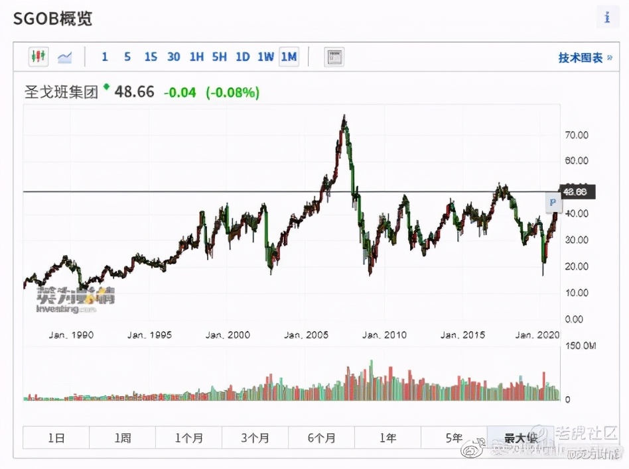The image size is (629, 469).
Task: Click the Jan. 2020 axis label
Action: click(x=537, y=335)
